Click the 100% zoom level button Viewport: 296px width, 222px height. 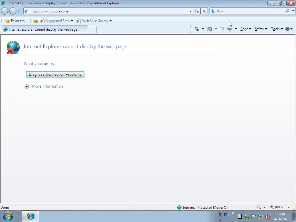pyautogui.click(x=277, y=207)
